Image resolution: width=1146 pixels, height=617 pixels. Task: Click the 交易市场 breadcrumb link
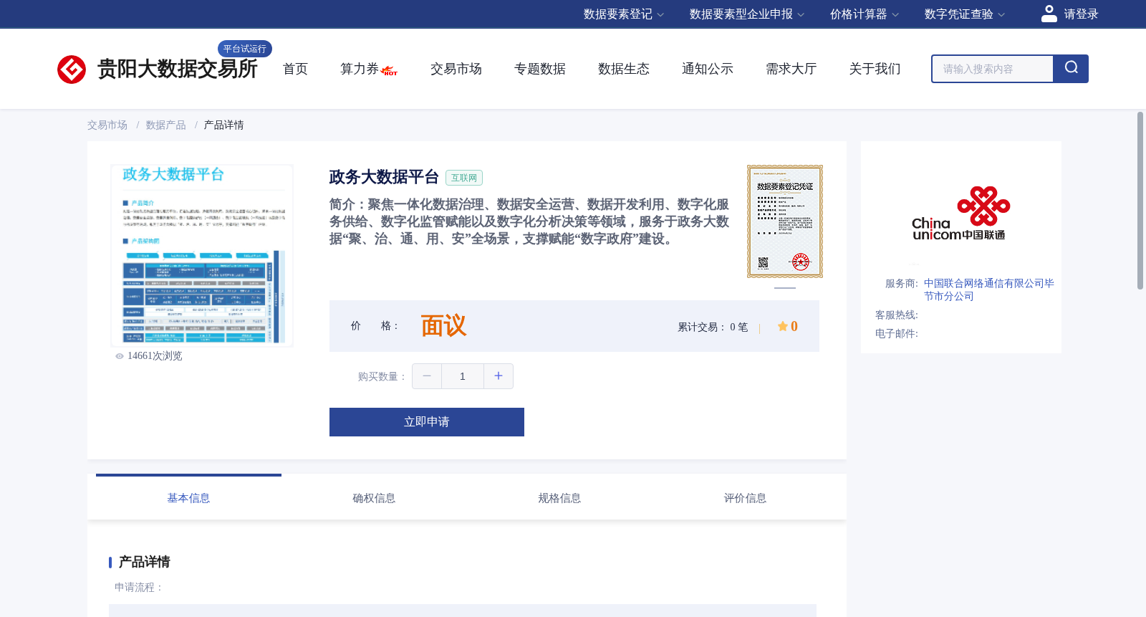click(107, 125)
